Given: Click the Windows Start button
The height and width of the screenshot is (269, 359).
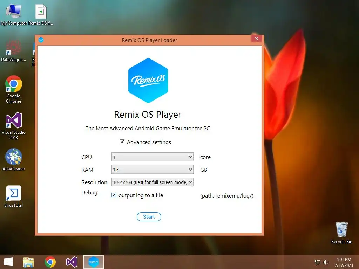Looking at the screenshot, I should tap(8, 262).
